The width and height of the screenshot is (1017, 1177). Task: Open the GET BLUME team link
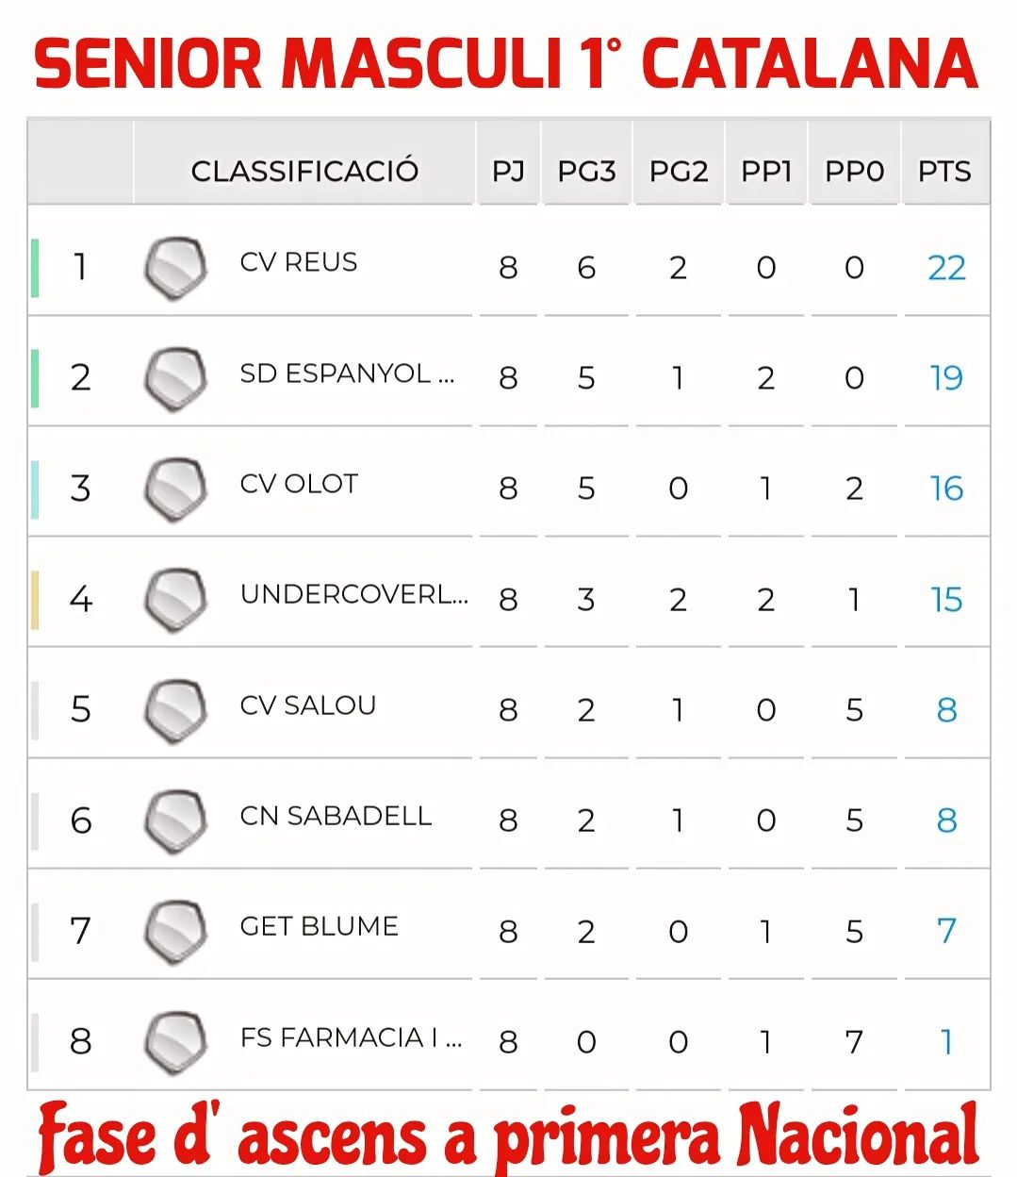[x=320, y=926]
